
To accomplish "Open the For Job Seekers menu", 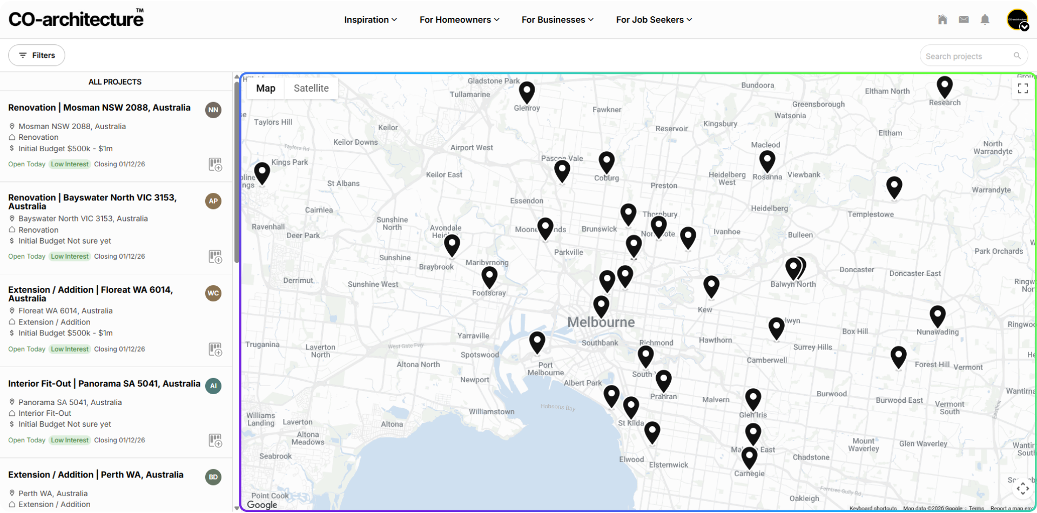I will (654, 19).
